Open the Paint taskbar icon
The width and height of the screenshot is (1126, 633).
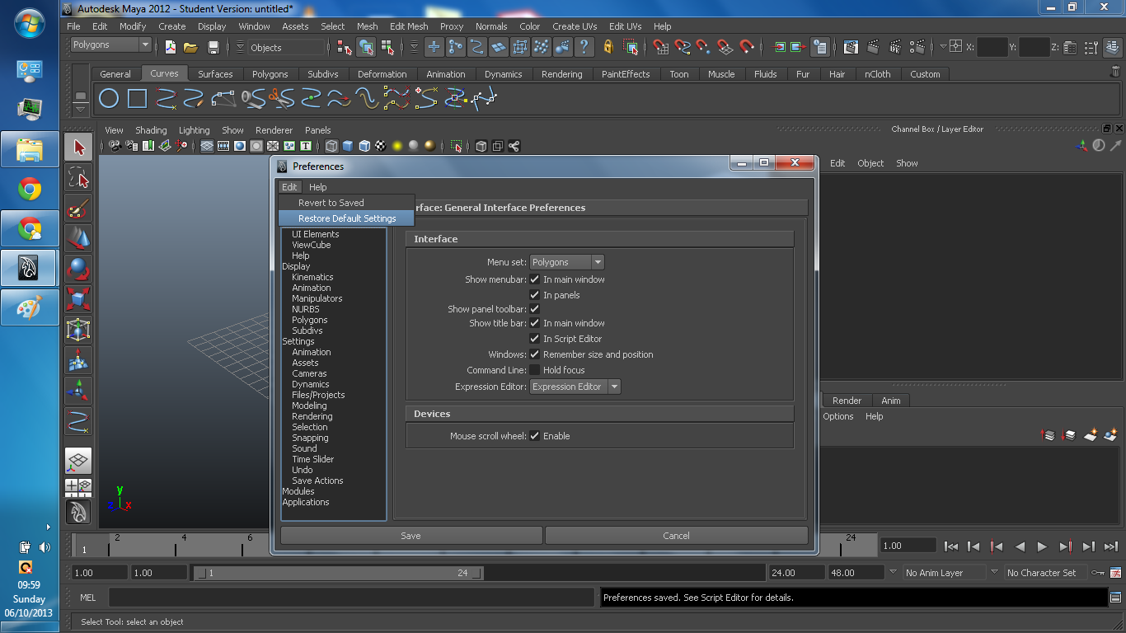tap(30, 307)
